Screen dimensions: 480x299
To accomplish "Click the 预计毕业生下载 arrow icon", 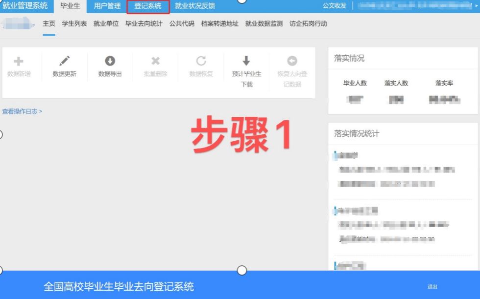I will click(x=246, y=63).
